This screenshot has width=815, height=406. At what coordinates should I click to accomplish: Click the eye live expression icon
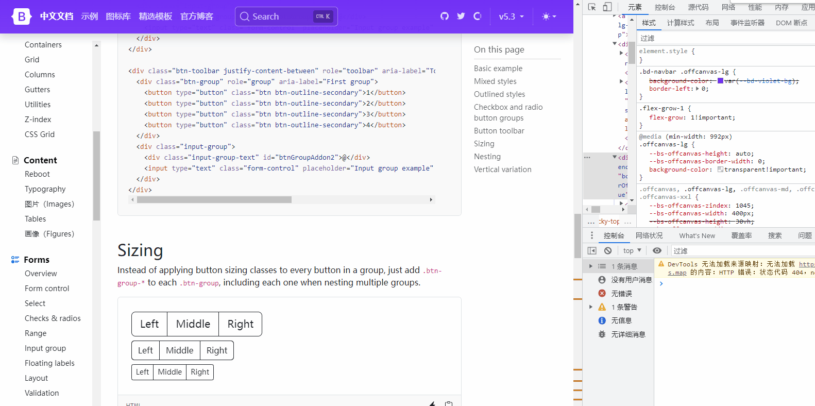click(x=657, y=250)
